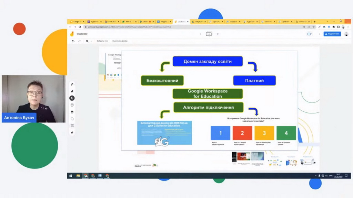Click the taskbar clock and date
353x198 pixels.
[x=339, y=176]
